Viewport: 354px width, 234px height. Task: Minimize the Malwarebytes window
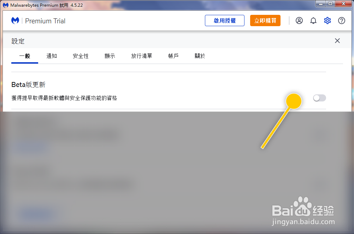[x=320, y=4]
